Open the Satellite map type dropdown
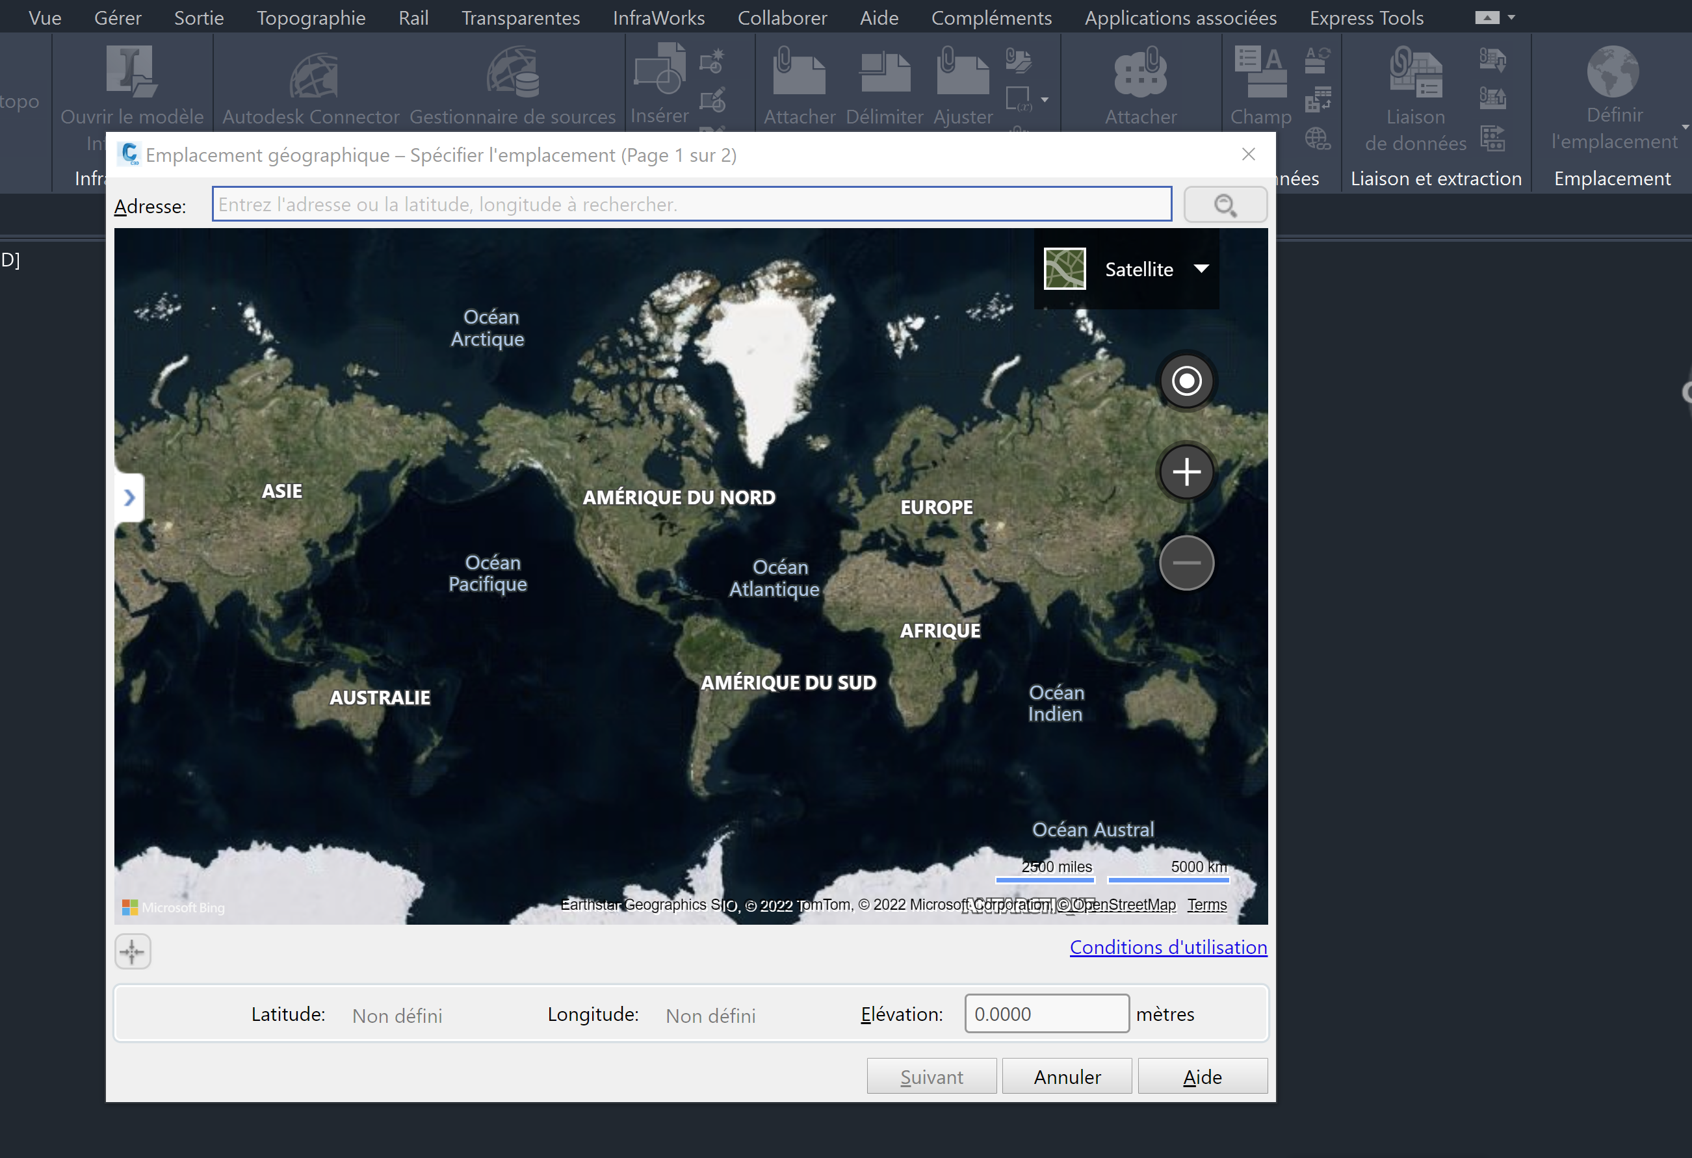Screen dimensions: 1692x1158 point(1201,268)
